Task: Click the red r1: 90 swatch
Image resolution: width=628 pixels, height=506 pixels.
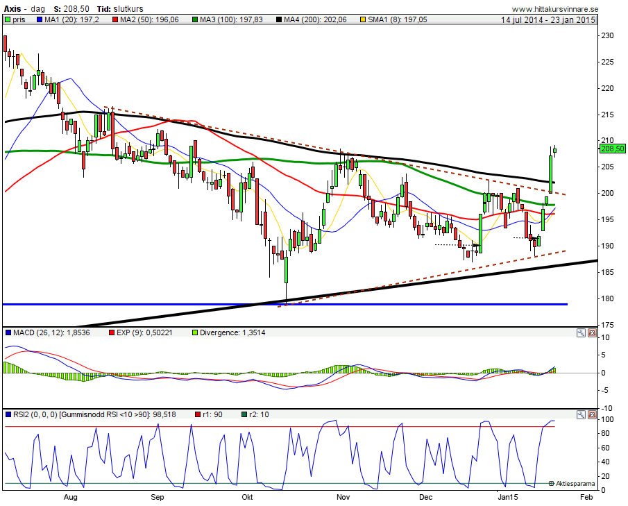Action: 198,414
